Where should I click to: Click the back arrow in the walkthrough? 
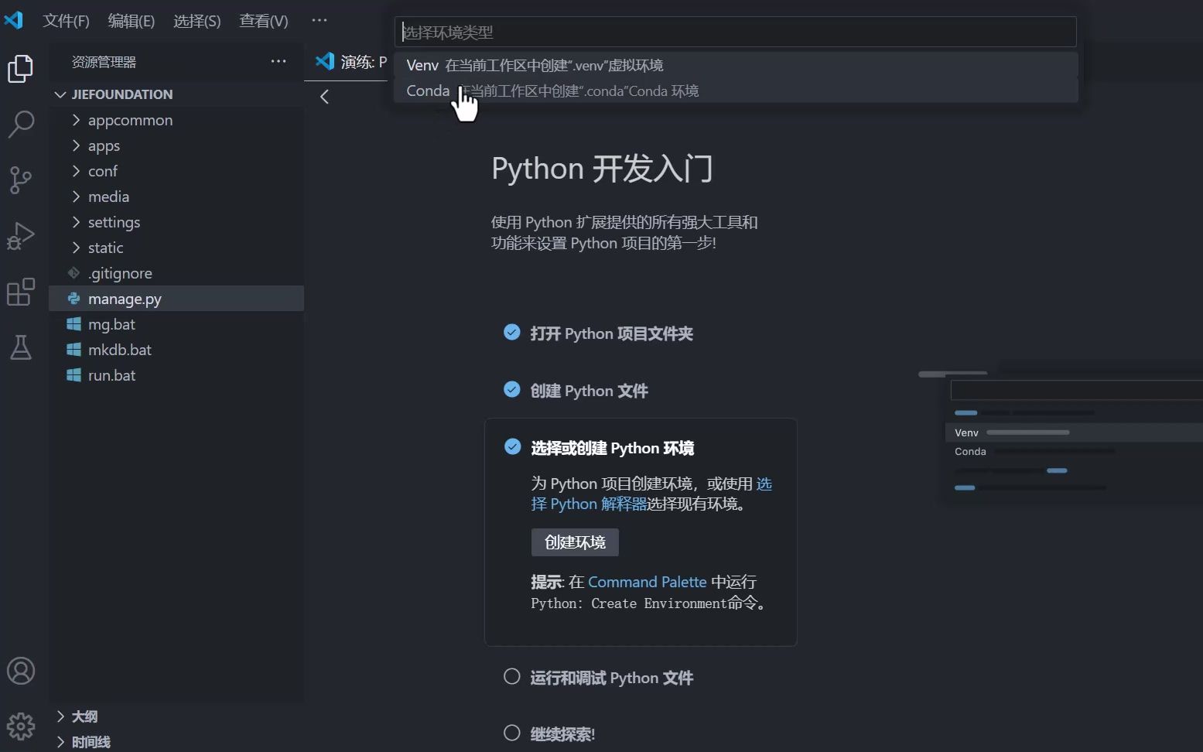pyautogui.click(x=324, y=96)
